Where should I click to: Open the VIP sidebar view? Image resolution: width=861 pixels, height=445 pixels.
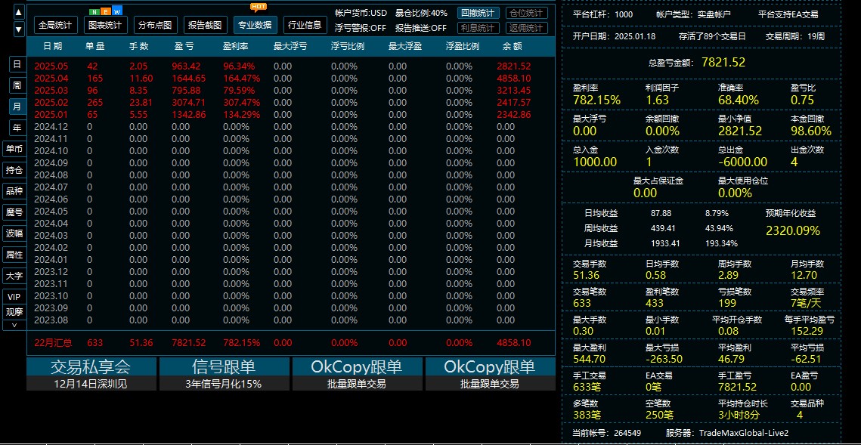(14, 297)
